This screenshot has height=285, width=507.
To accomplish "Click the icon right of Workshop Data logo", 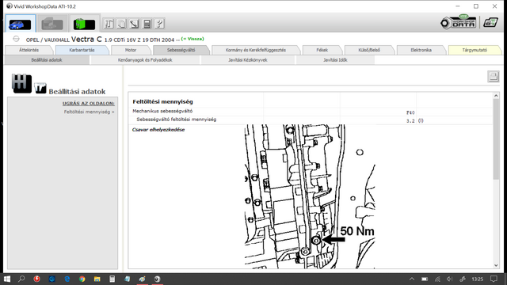I will tap(490, 22).
